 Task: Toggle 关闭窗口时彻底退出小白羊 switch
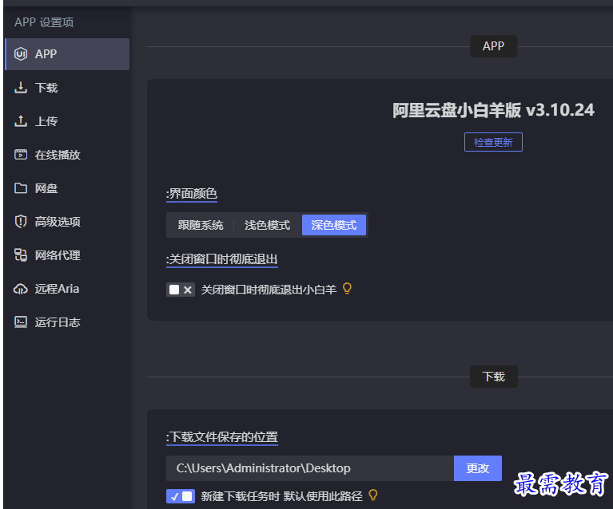coord(181,290)
